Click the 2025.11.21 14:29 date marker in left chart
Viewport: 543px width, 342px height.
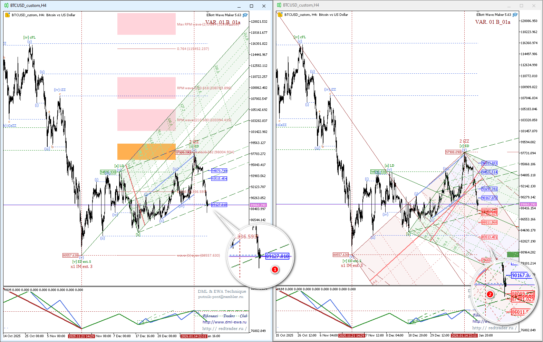coord(81,336)
